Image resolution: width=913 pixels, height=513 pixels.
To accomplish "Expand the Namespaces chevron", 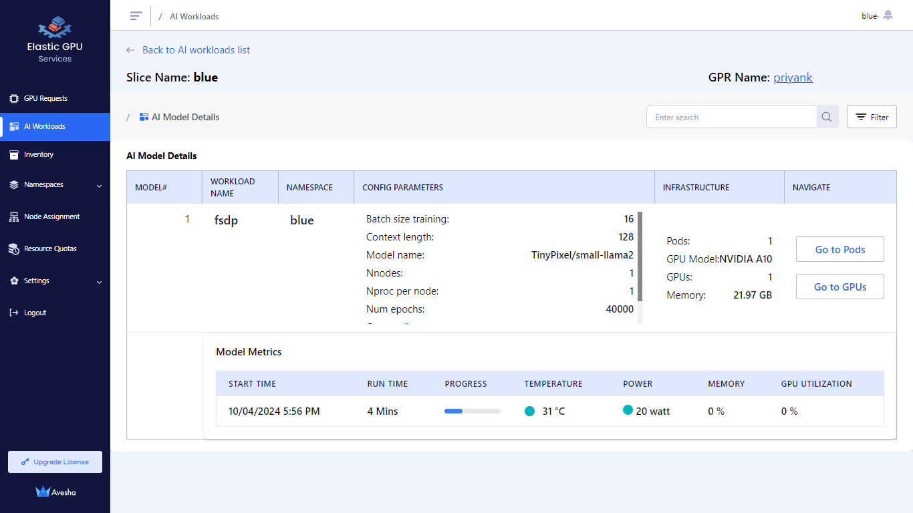I will (100, 186).
